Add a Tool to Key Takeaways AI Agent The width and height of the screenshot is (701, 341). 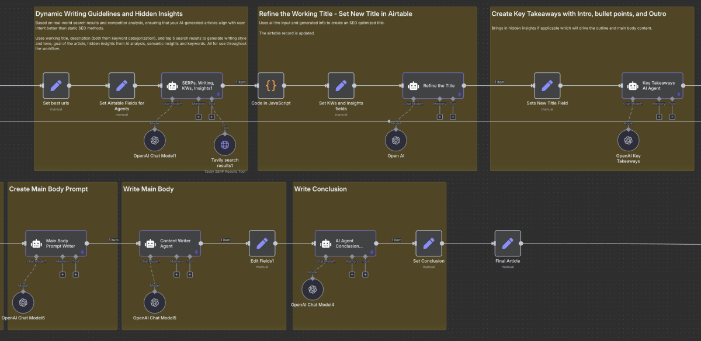point(672,117)
